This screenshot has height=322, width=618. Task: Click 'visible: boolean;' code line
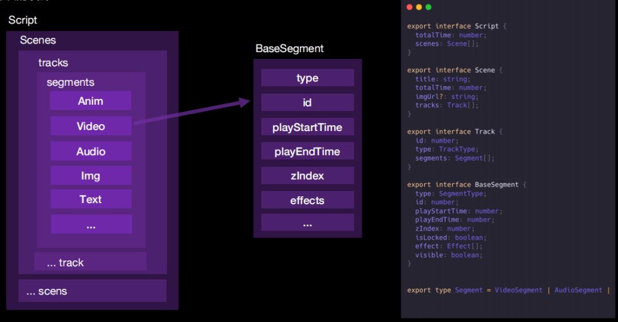tap(449, 255)
